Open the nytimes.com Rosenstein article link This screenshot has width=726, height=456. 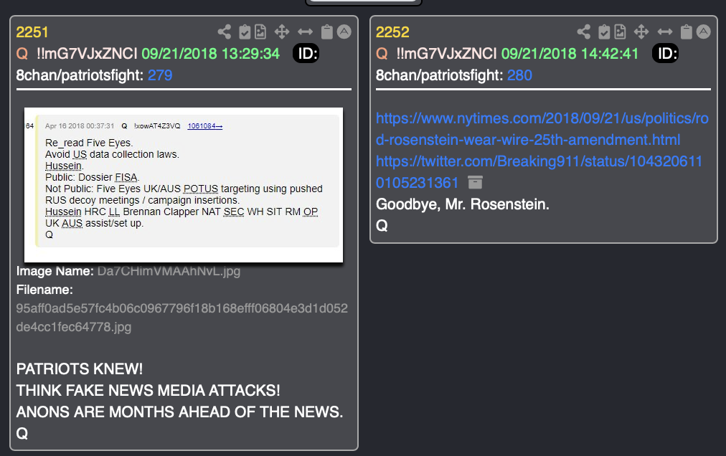tap(542, 129)
